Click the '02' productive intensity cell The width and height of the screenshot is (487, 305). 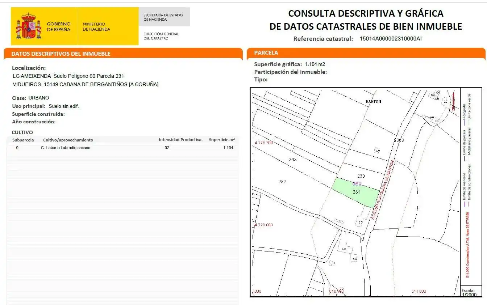click(x=167, y=148)
